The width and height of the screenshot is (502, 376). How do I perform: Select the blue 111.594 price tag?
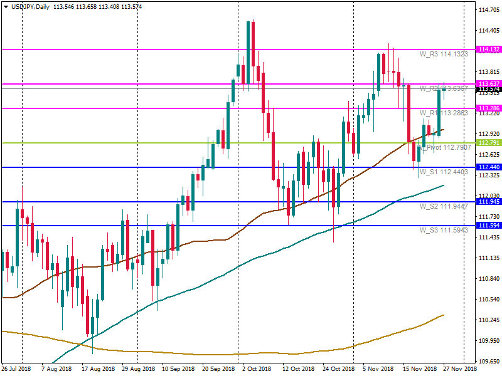click(488, 226)
